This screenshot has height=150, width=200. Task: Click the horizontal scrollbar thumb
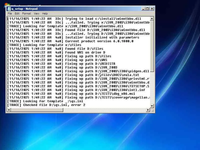(x=37, y=110)
